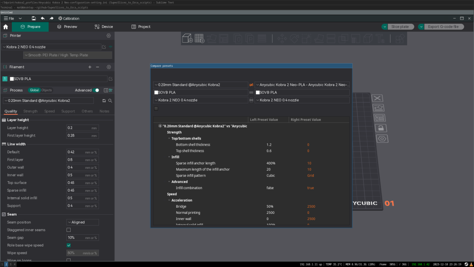This screenshot has height=267, width=474.
Task: Open the Calibration menu button
Action: (69, 18)
